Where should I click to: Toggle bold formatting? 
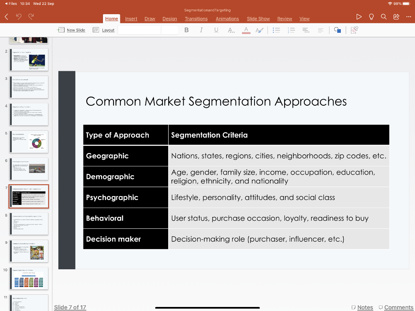tap(186, 30)
